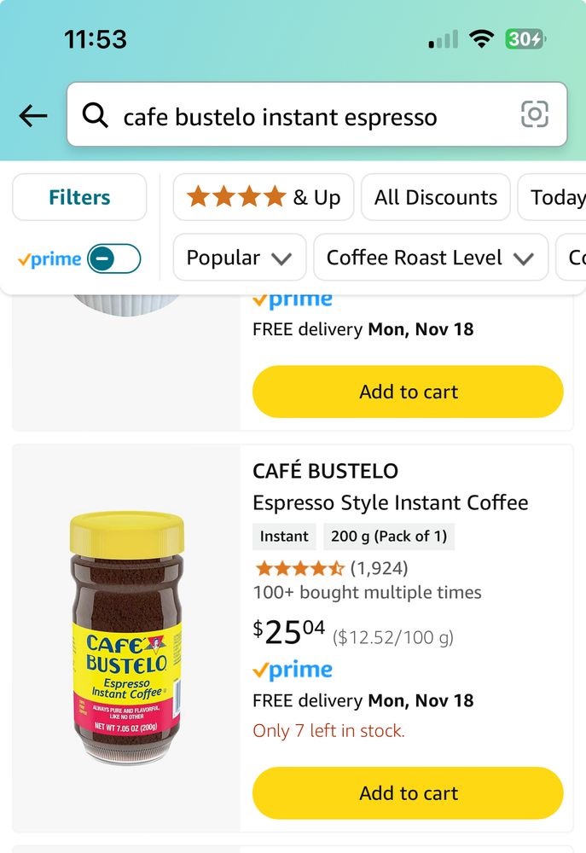Open Espresso Style Instant Coffee listing
Viewport: 586px width, 853px height.
(x=390, y=502)
